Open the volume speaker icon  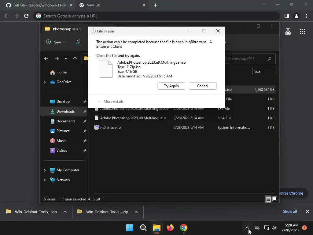point(274,228)
